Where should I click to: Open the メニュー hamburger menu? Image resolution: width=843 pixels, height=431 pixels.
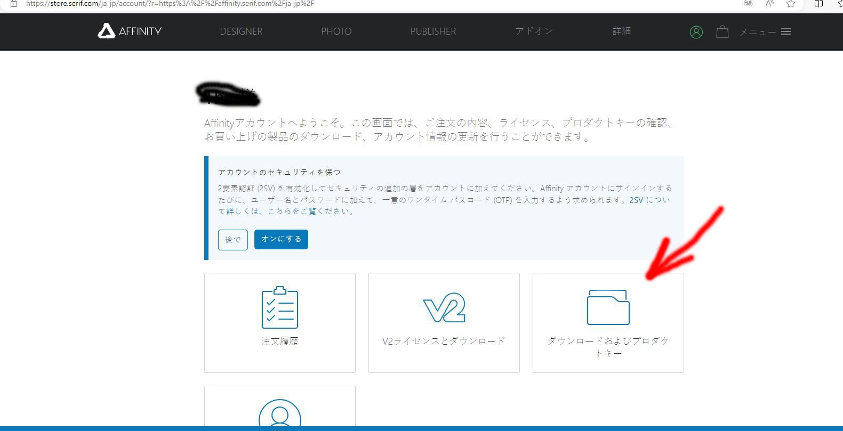765,32
